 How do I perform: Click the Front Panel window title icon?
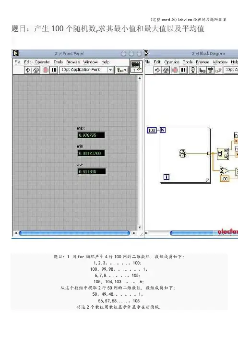point(15,53)
